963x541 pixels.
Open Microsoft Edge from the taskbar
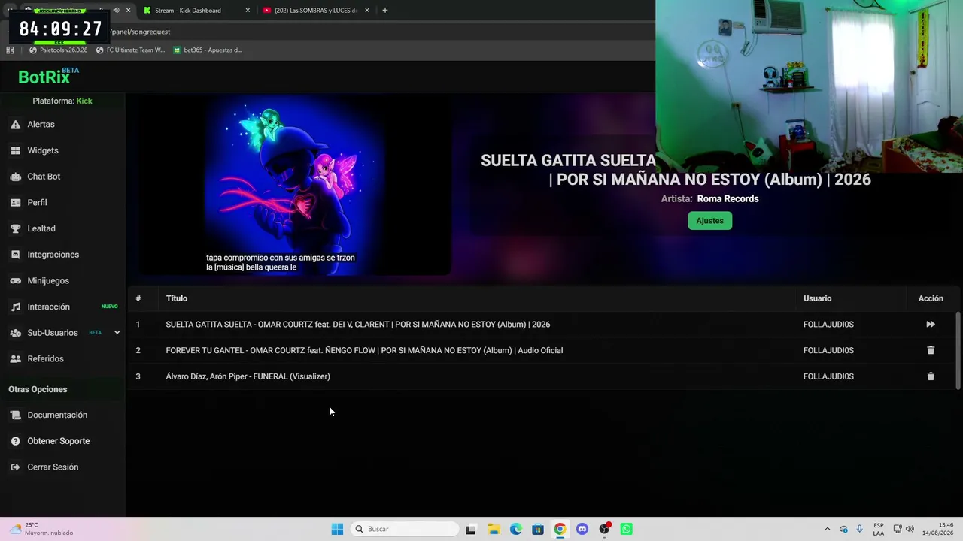[x=515, y=529]
